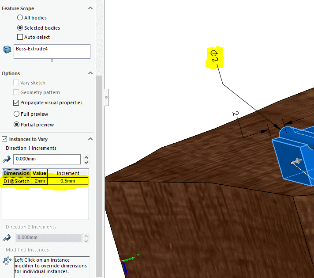Enable the Auto-select checkbox
Image resolution: width=314 pixels, height=278 pixels.
20,37
